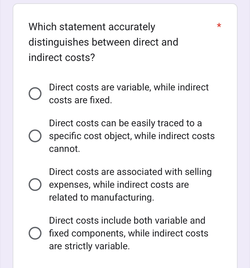Click the 'related to manufacturing.' answer text
The width and height of the screenshot is (250, 268).
pyautogui.click(x=102, y=198)
